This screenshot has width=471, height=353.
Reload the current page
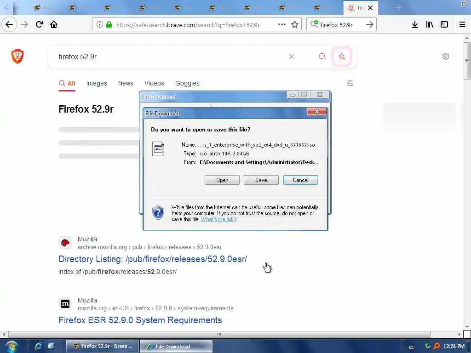39,24
